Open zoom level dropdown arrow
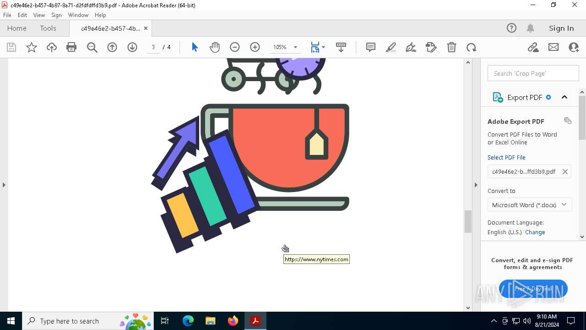The height and width of the screenshot is (330, 586). click(x=295, y=47)
